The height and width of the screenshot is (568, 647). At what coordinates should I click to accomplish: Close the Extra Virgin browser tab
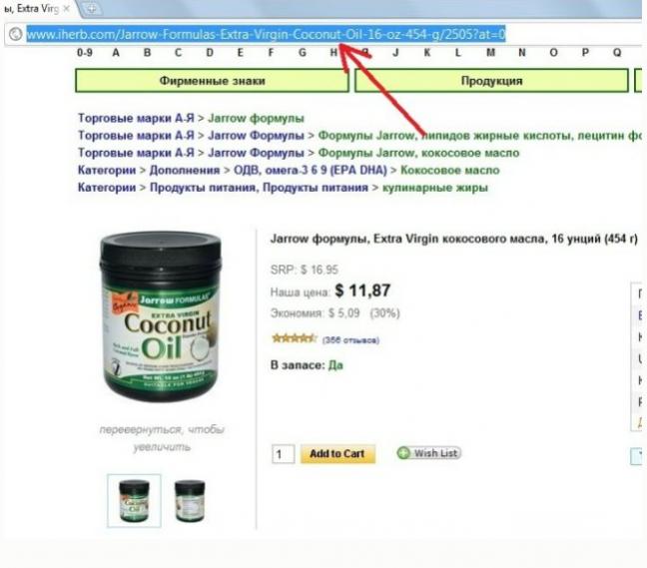point(66,8)
